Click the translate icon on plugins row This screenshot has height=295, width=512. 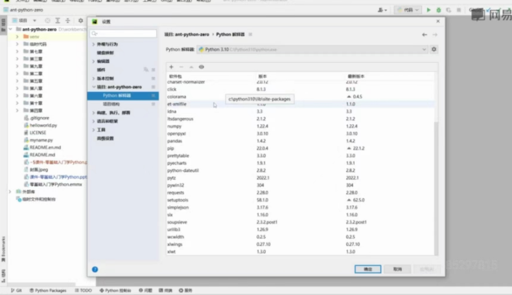[x=146, y=70]
